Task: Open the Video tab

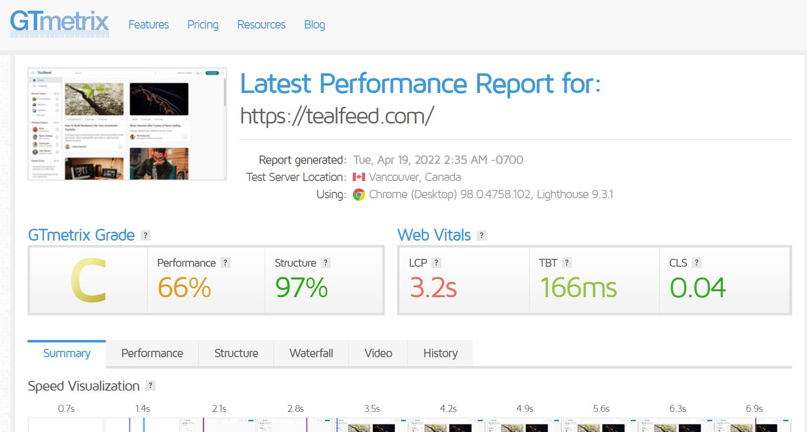Action: [378, 353]
